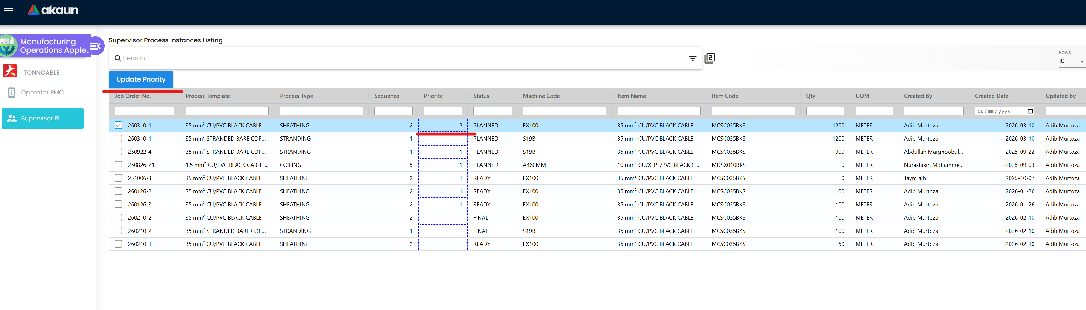Screen dimensions: 1086x310
Task: Select the checkbox for job 251006-3
Action: tap(119, 178)
